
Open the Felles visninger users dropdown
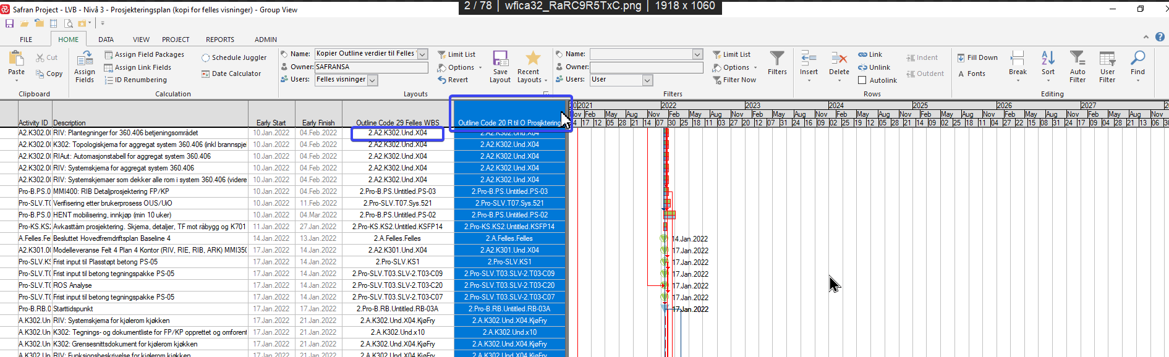(373, 80)
